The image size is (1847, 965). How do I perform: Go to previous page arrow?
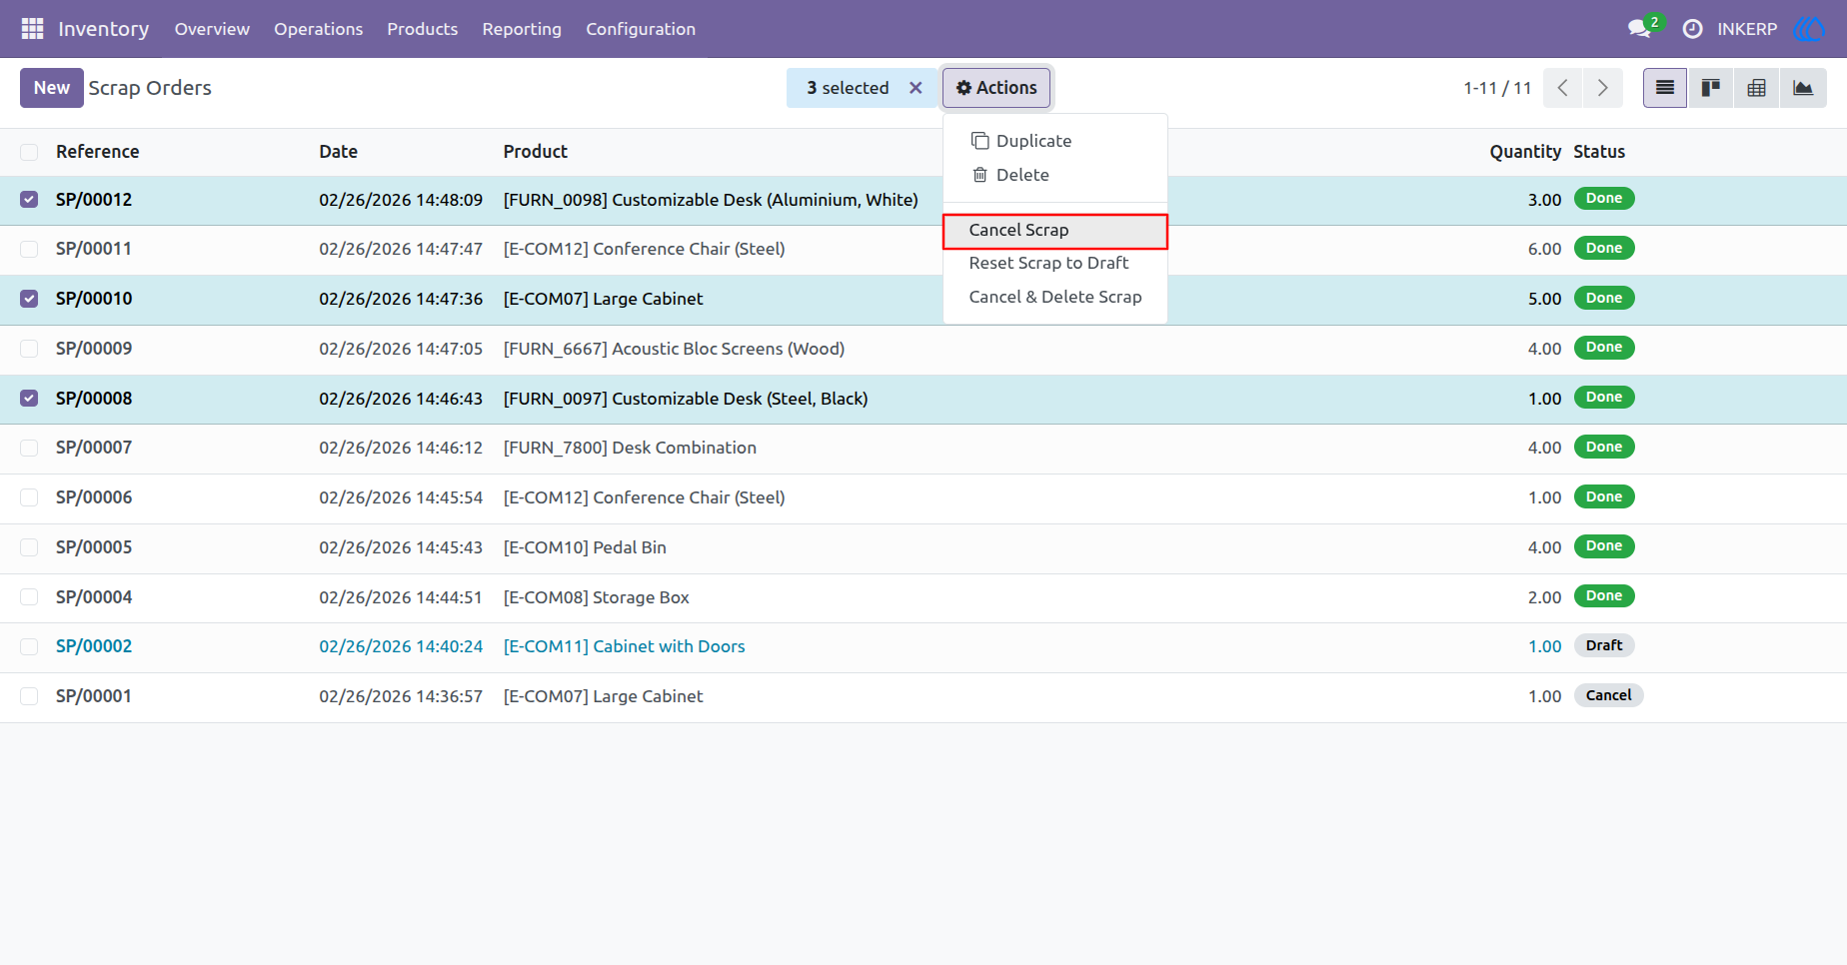coord(1562,88)
